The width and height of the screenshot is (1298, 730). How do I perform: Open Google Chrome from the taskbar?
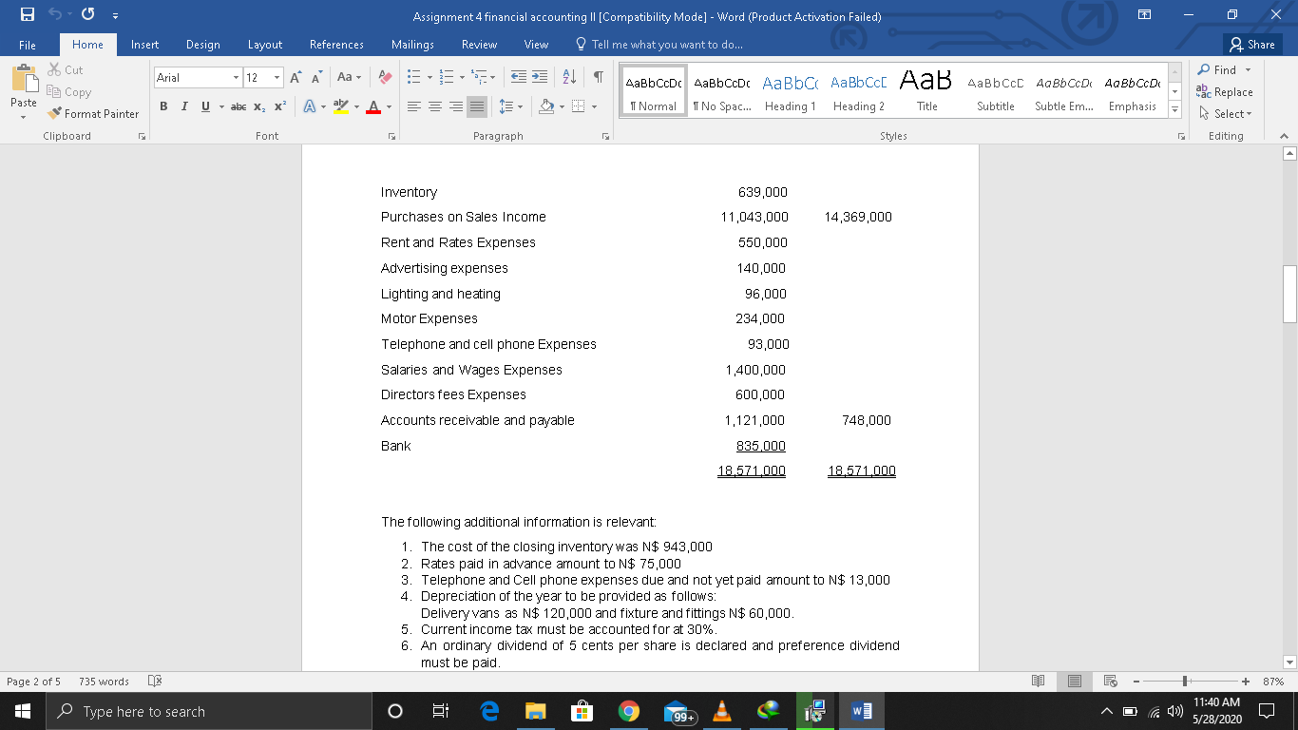click(x=628, y=711)
